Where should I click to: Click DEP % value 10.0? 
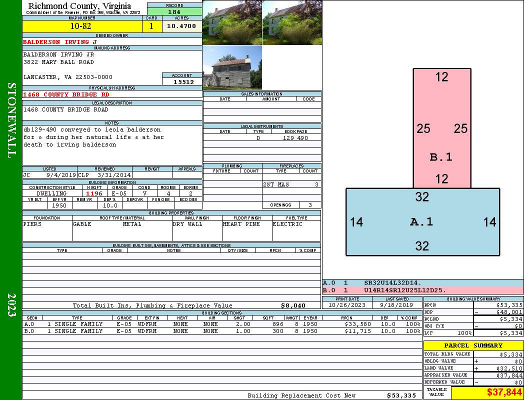click(110, 205)
